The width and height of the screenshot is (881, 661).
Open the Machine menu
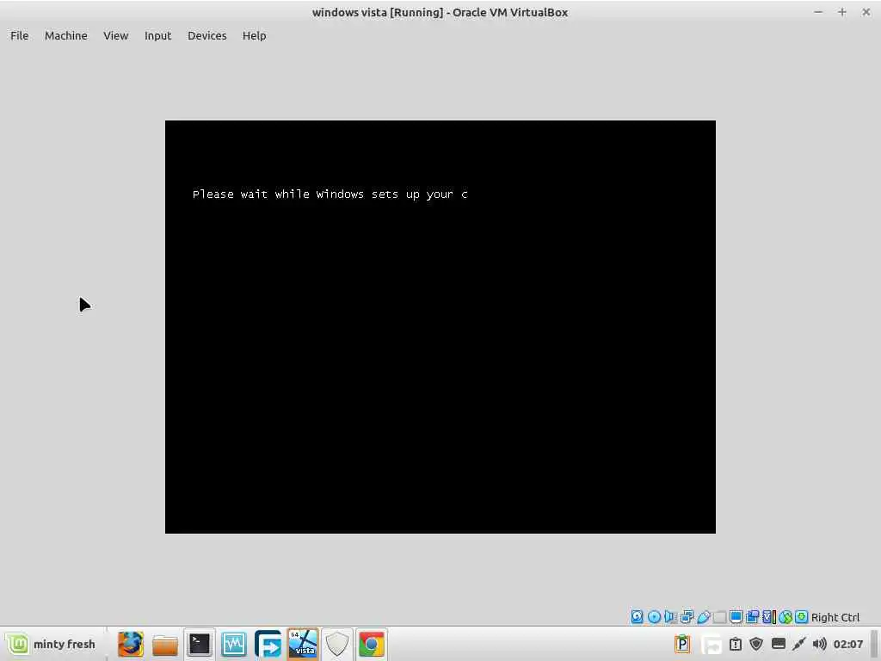tap(65, 35)
